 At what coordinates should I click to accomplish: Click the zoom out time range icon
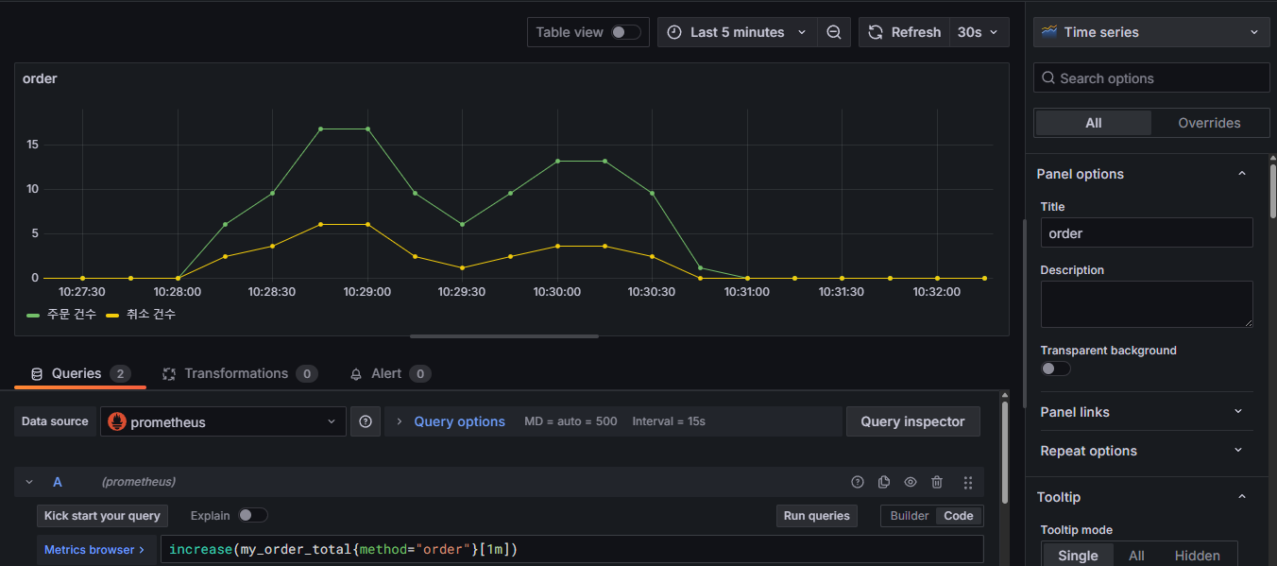[x=833, y=32]
